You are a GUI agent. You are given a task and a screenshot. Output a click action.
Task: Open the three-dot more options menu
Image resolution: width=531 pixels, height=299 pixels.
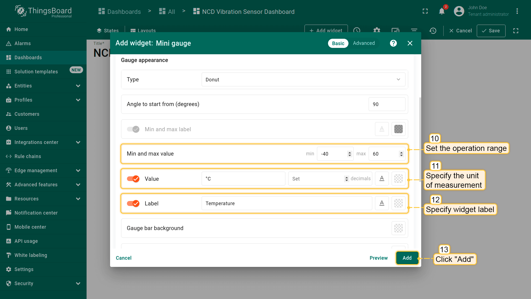coord(517,11)
